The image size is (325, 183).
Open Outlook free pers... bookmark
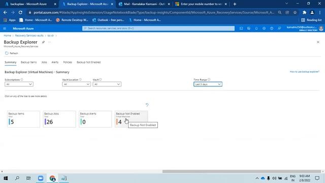pos(108,20)
